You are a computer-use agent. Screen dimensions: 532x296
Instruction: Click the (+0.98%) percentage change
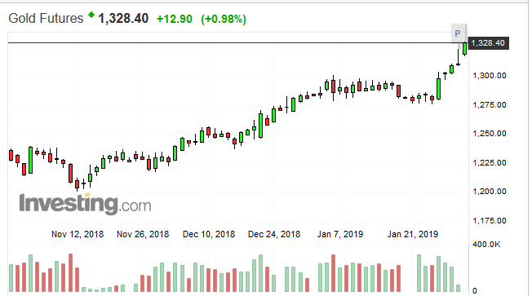(x=224, y=19)
